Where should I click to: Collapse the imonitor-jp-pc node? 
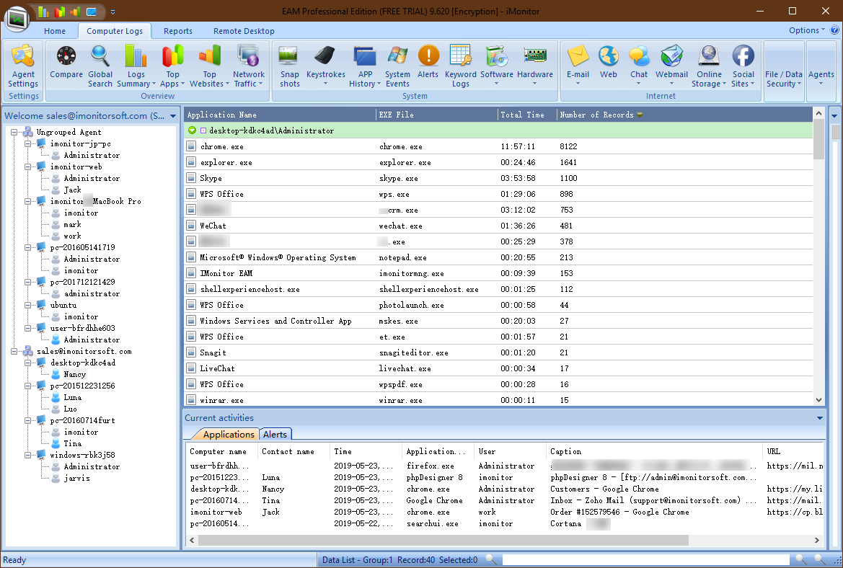(x=28, y=143)
